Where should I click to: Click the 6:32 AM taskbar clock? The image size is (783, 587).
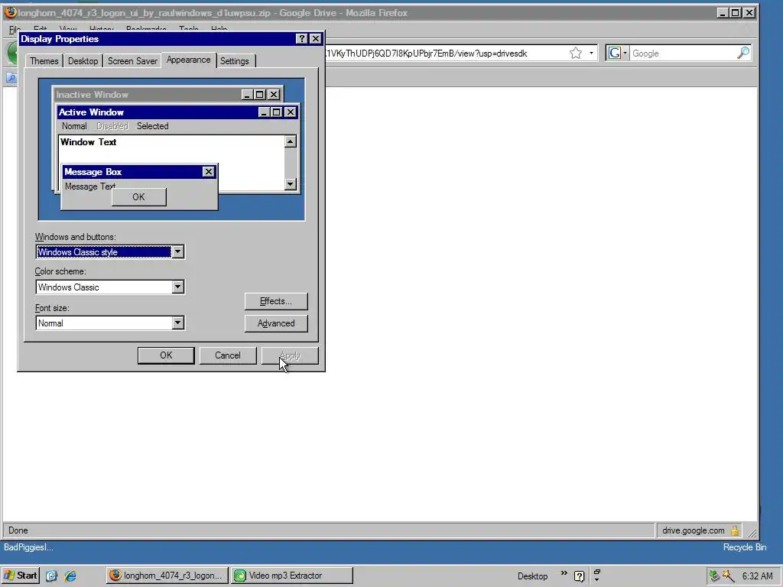(x=757, y=576)
